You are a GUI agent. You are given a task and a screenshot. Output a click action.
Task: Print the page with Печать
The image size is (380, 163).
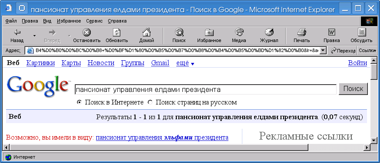[302, 36]
